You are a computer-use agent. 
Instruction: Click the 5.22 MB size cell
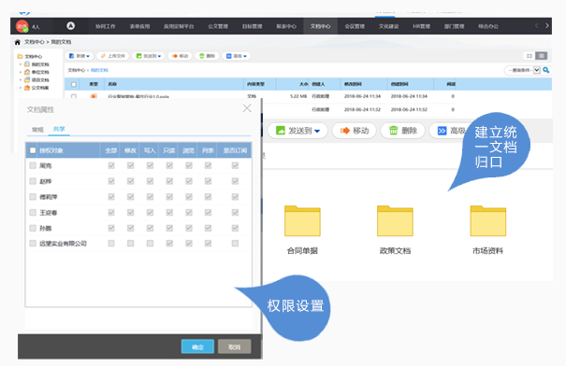[298, 96]
